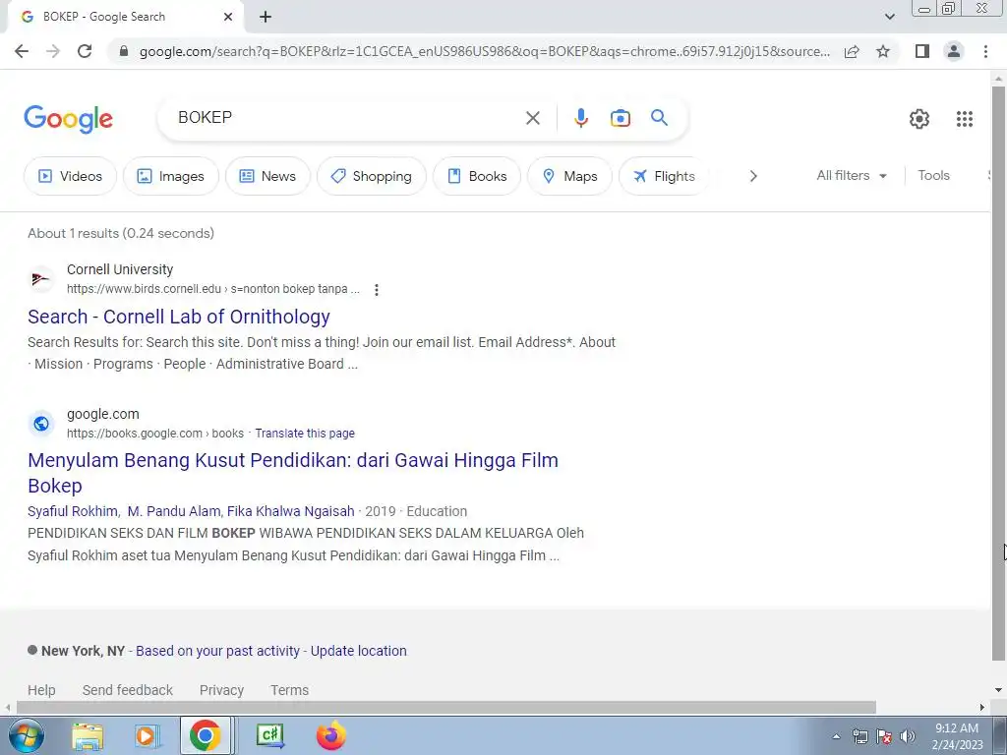Click Update location link
The height and width of the screenshot is (755, 1007).
coord(358,651)
